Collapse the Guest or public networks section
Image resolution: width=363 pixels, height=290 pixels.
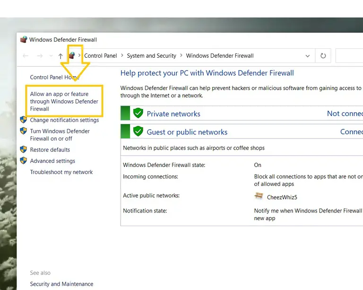(x=242, y=132)
